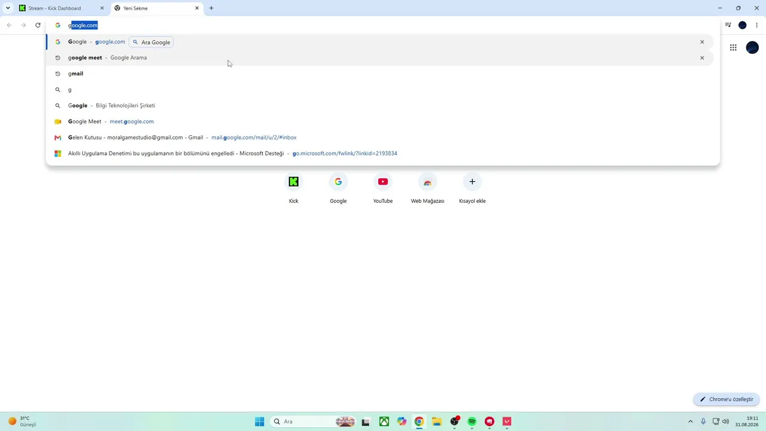Open the Google shortcut tile
This screenshot has width=766, height=431.
(x=338, y=189)
